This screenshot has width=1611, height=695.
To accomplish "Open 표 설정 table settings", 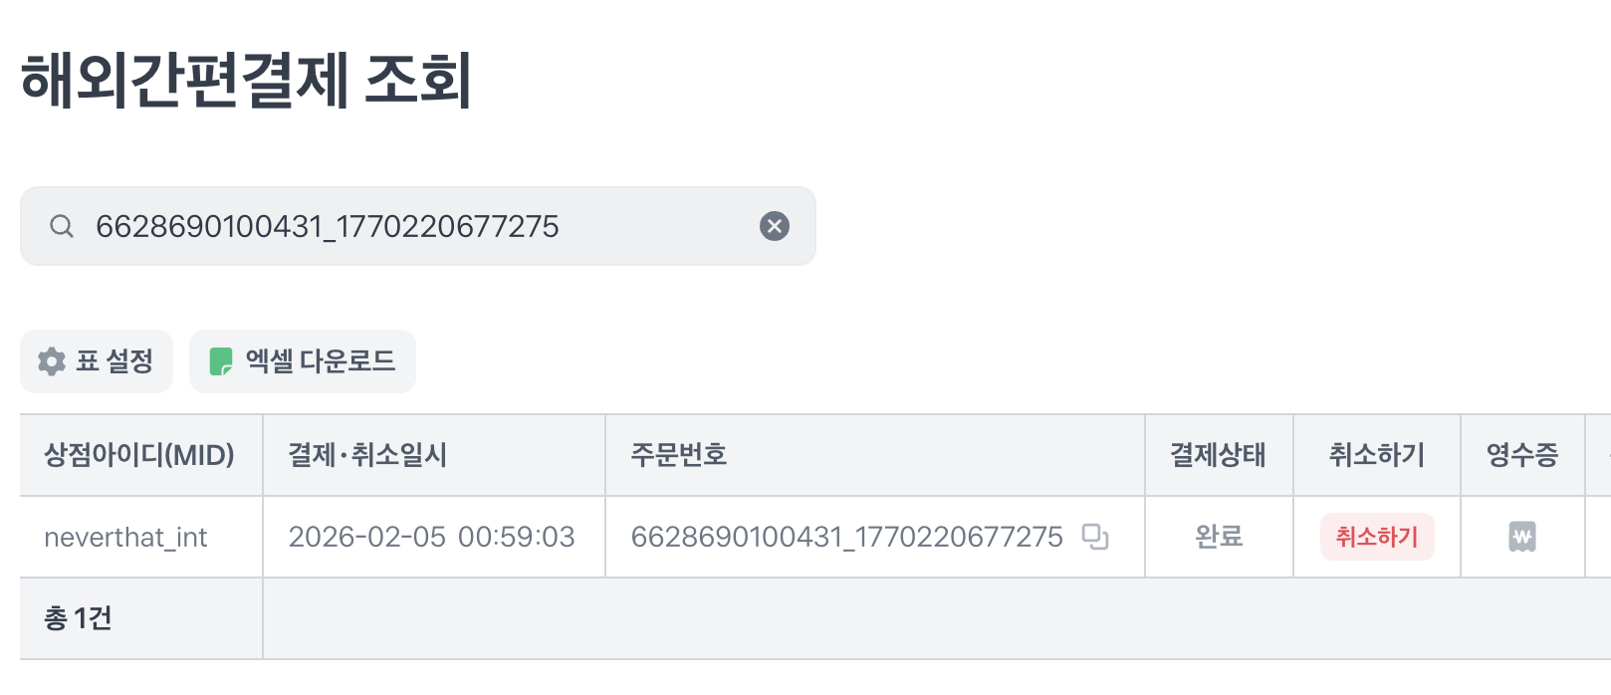I will click(x=97, y=360).
